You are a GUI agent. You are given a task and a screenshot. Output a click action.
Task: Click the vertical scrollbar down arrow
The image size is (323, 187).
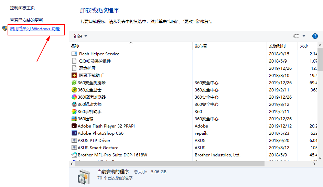320,158
